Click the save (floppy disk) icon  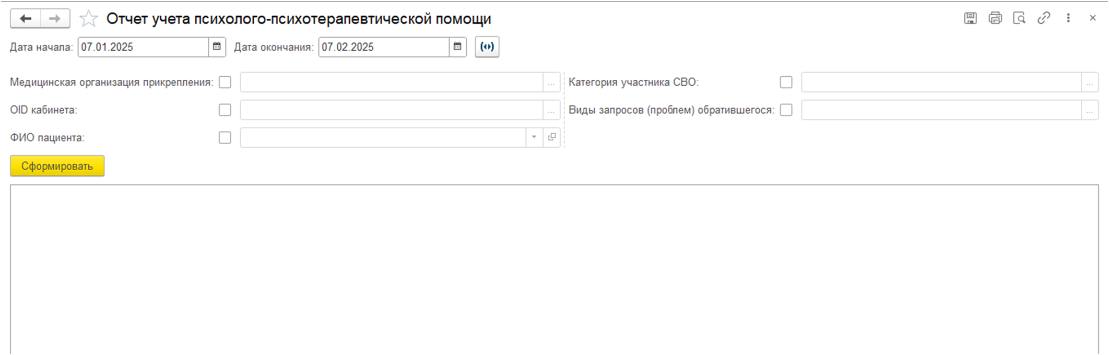pyautogui.click(x=970, y=18)
